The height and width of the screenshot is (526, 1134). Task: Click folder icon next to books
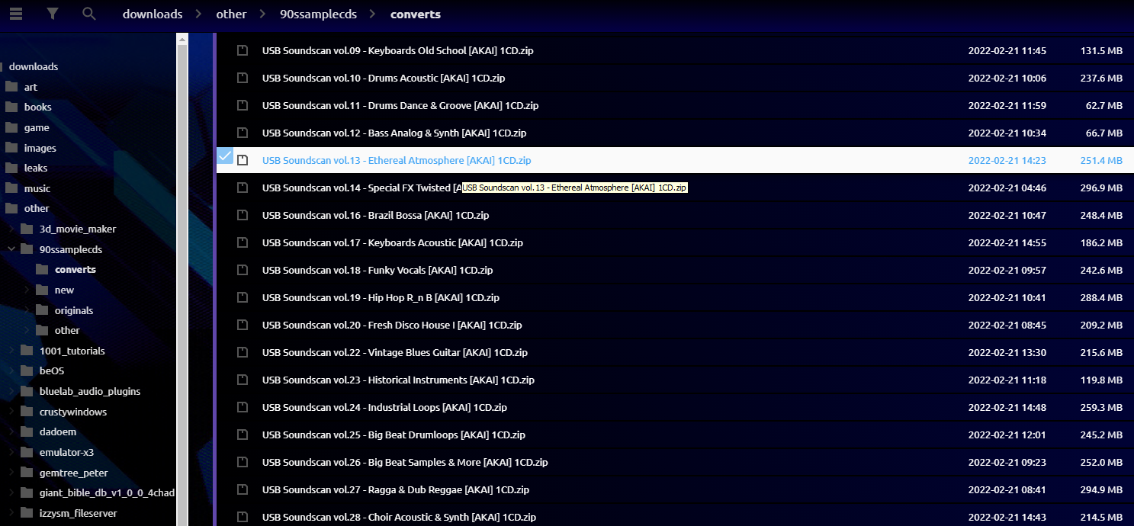[x=11, y=107]
